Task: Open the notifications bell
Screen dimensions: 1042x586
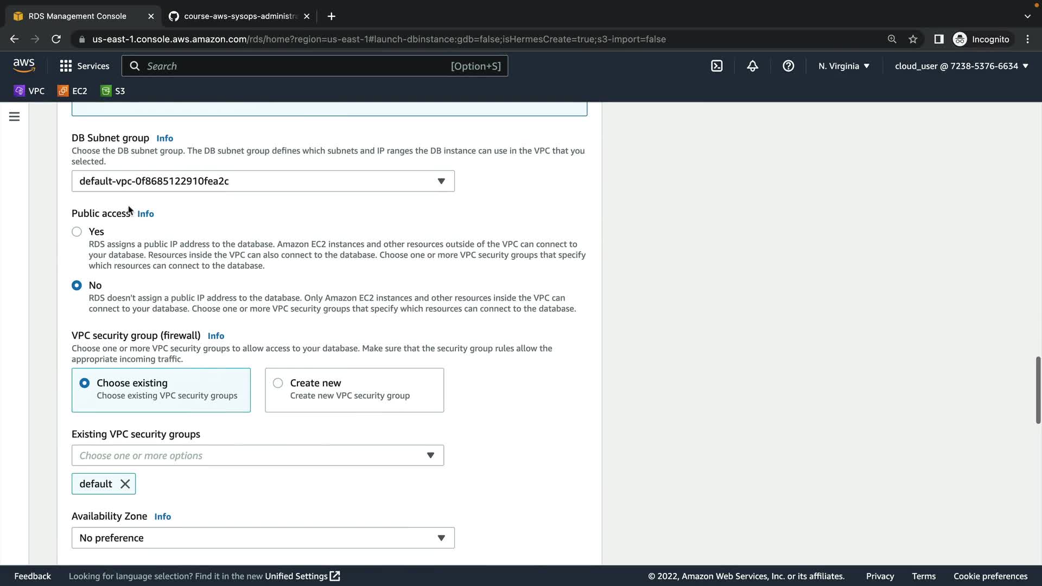Action: pos(752,66)
